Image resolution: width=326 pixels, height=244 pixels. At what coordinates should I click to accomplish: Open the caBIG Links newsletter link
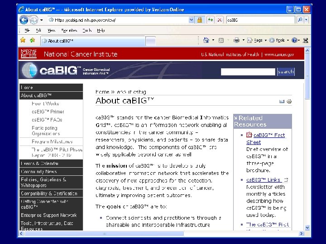click(x=264, y=180)
